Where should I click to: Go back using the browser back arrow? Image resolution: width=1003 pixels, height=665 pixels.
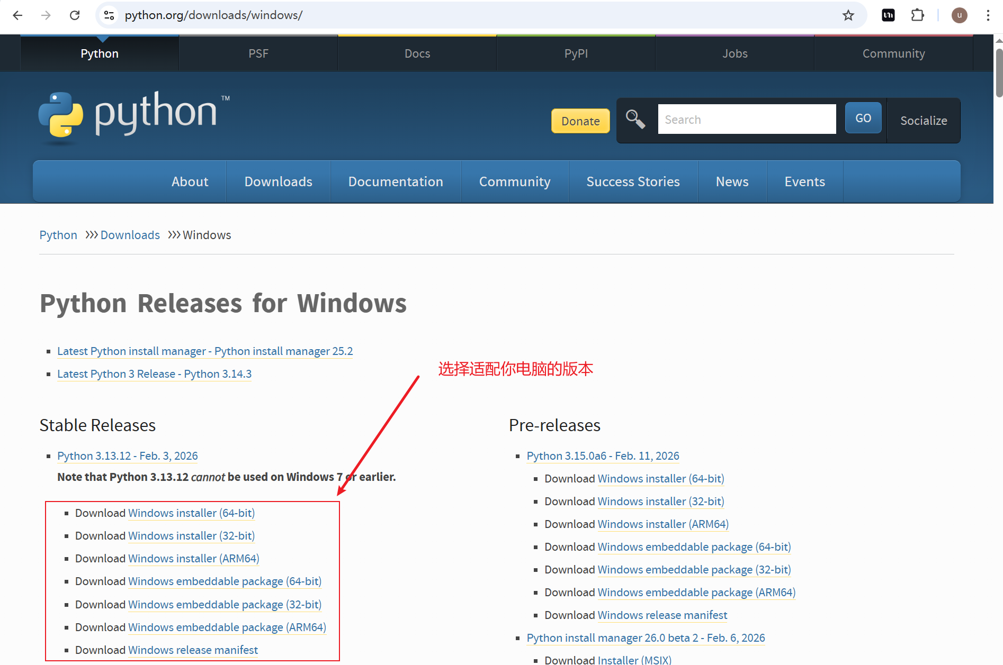tap(17, 15)
